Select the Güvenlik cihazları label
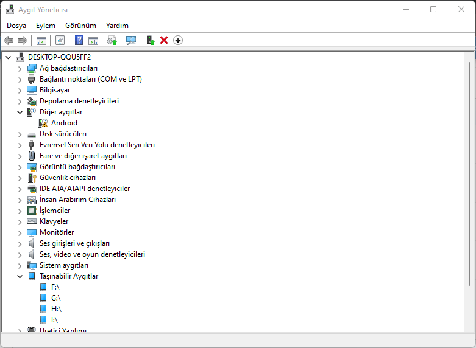 click(x=68, y=178)
